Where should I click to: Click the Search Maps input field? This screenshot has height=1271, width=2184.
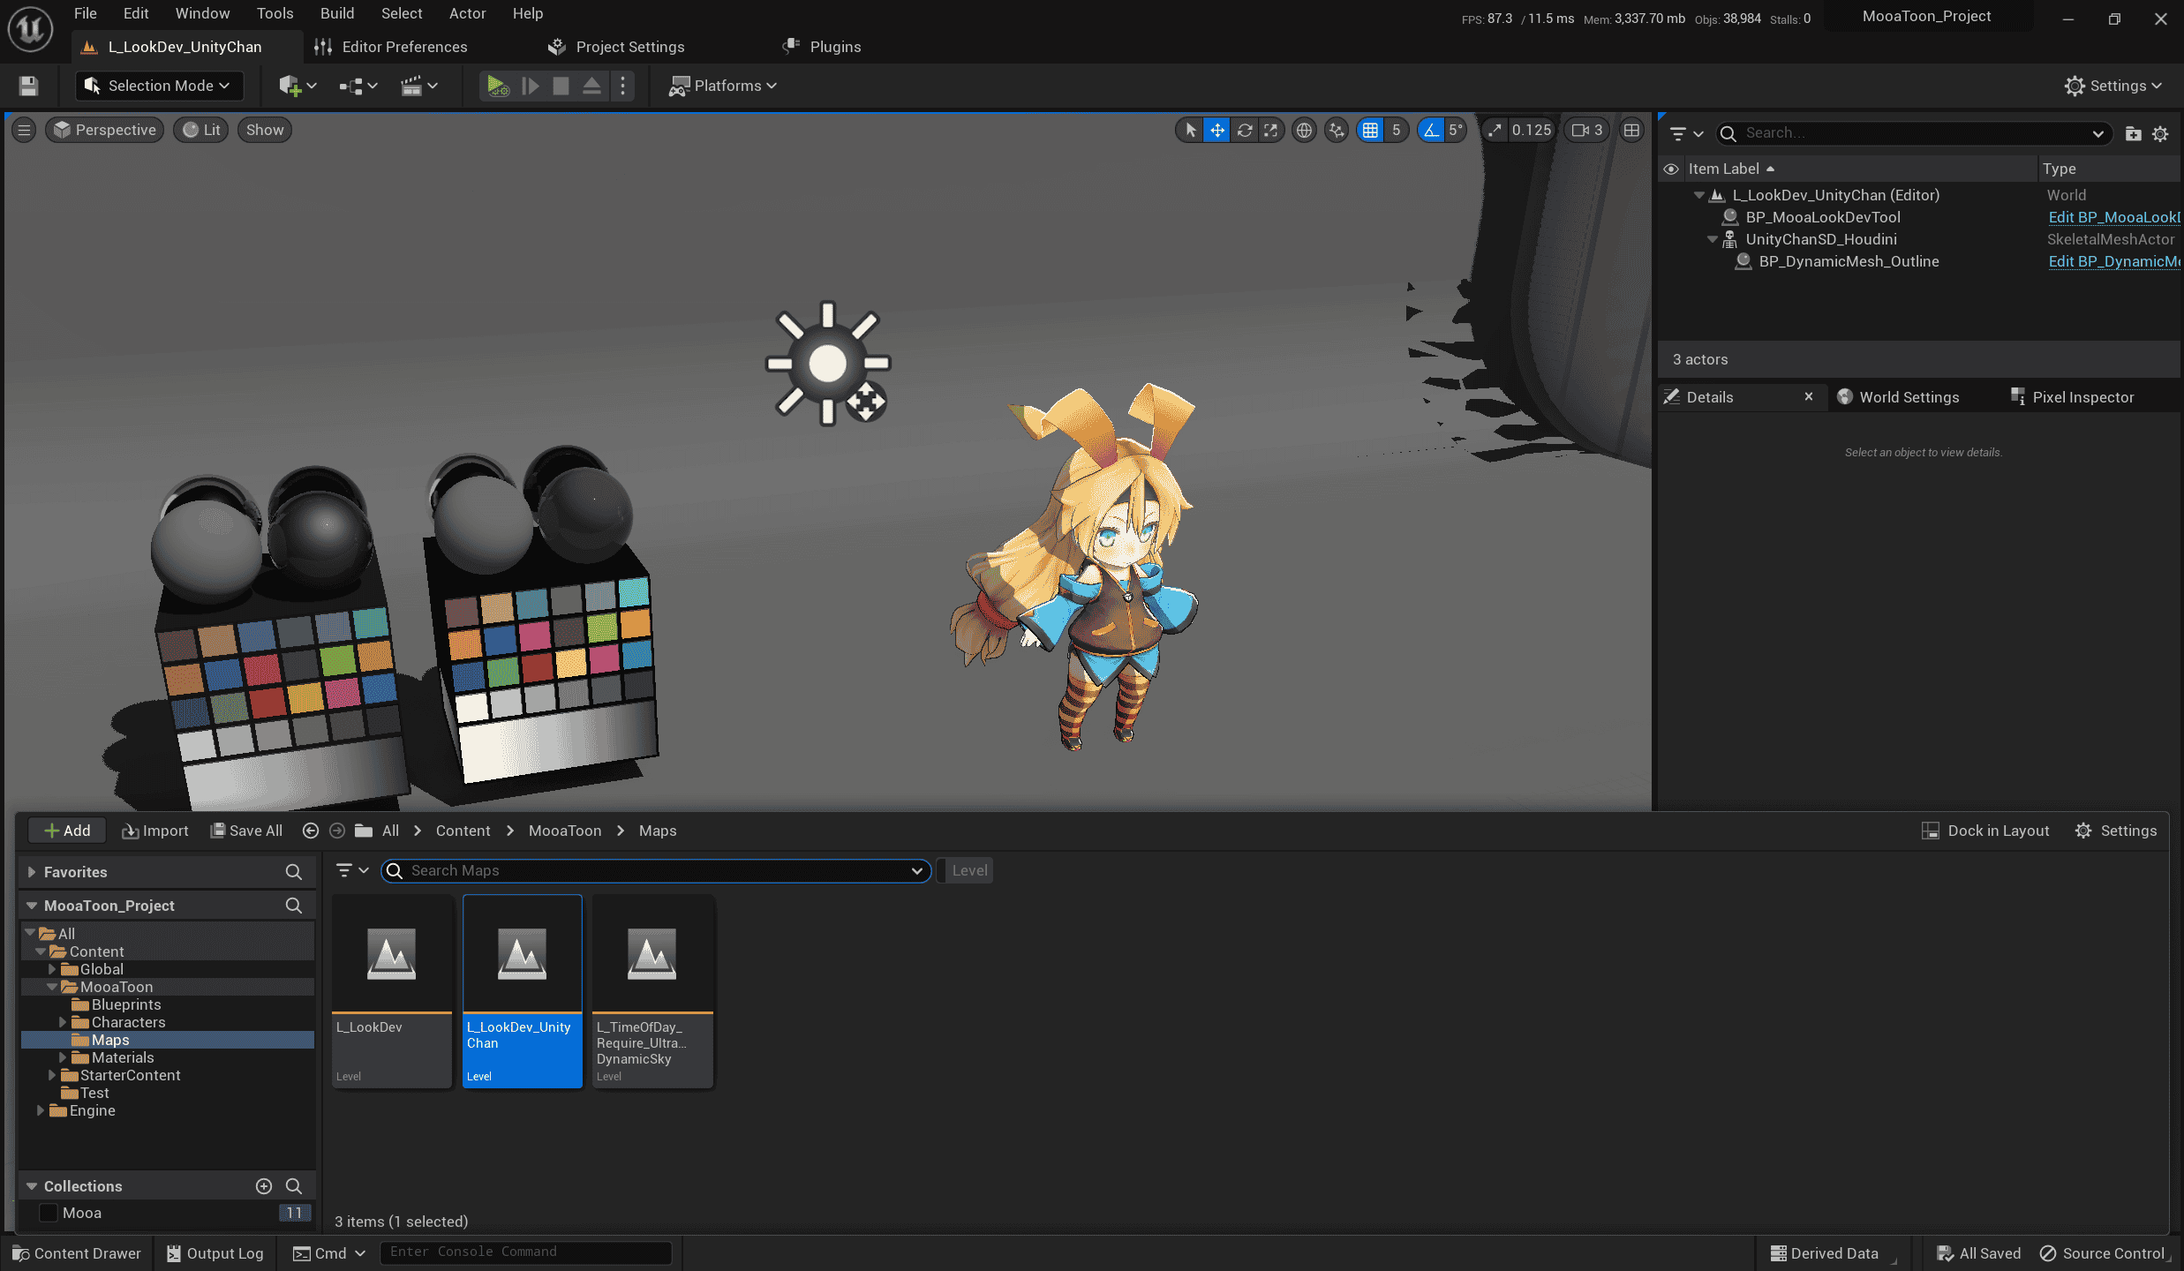point(655,870)
